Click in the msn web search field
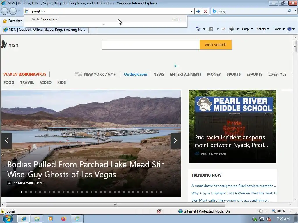The height and width of the screenshot is (223, 298). [151, 45]
